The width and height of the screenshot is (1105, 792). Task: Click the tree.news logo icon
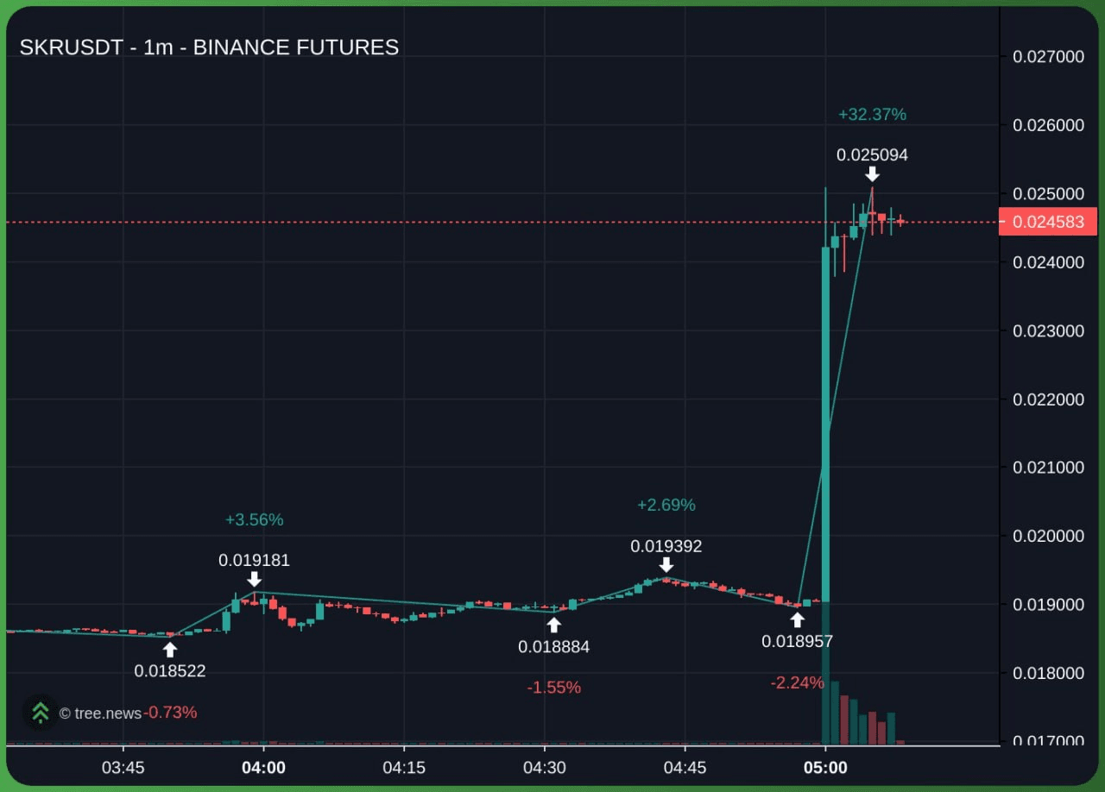(40, 713)
